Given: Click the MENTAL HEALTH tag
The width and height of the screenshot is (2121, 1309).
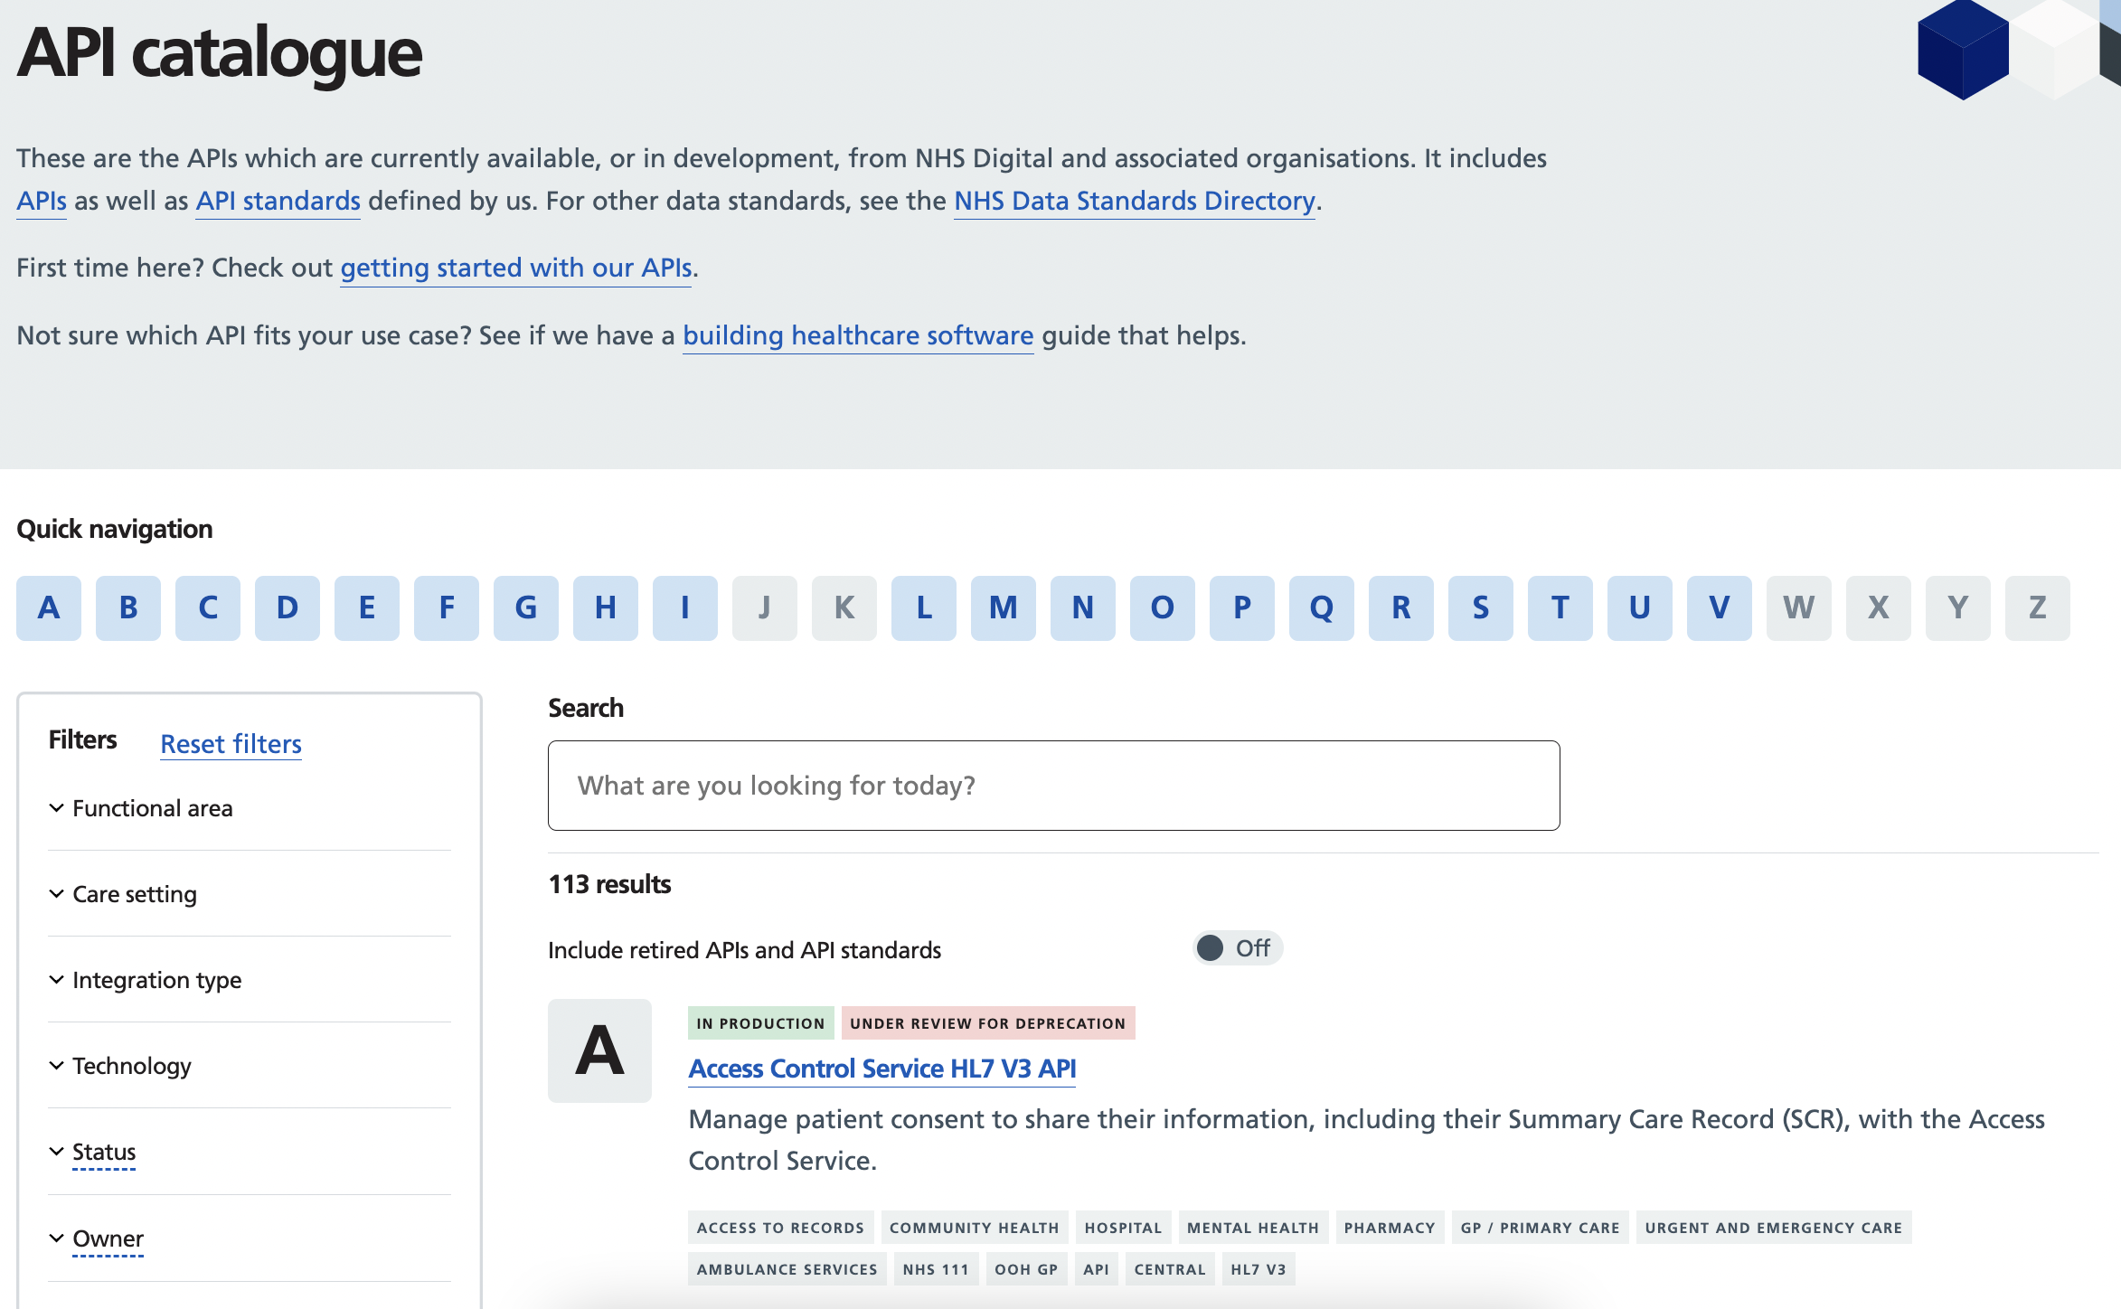Looking at the screenshot, I should point(1253,1228).
